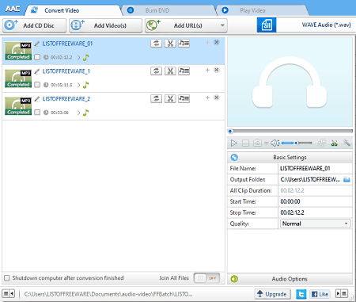Viewport: 356px width, 302px height.
Task: Click the pencil rename icon for LISTOFFREEWARE_1
Action: point(37,71)
